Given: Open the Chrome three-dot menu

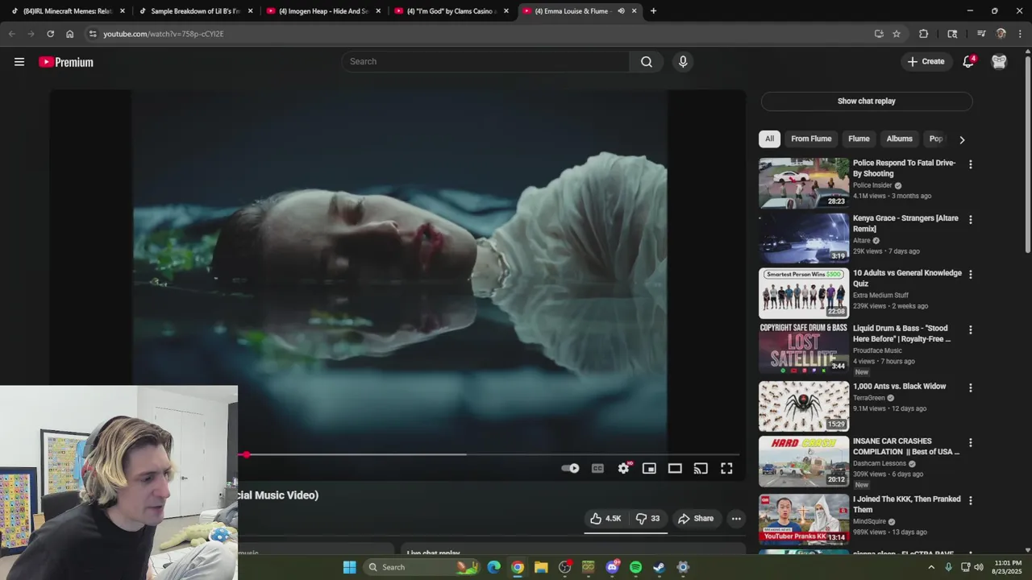Looking at the screenshot, I should (1020, 34).
